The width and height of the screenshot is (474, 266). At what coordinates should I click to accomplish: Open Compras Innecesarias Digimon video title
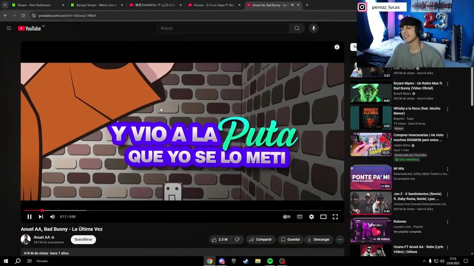click(x=418, y=137)
